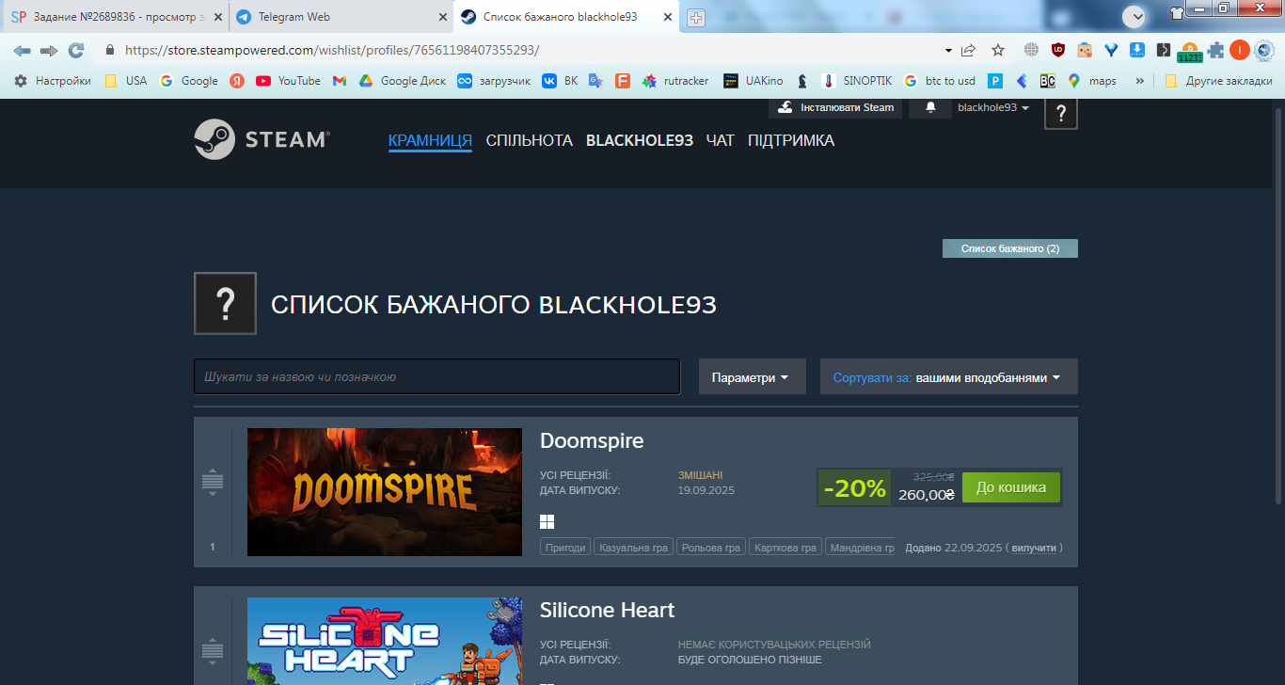Switch to the Telegram Web tab
1285x685 pixels.
pos(340,17)
